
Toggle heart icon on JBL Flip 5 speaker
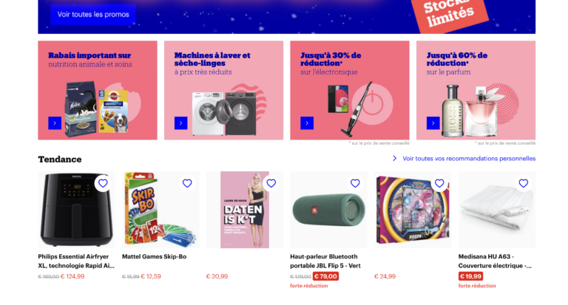tap(355, 183)
